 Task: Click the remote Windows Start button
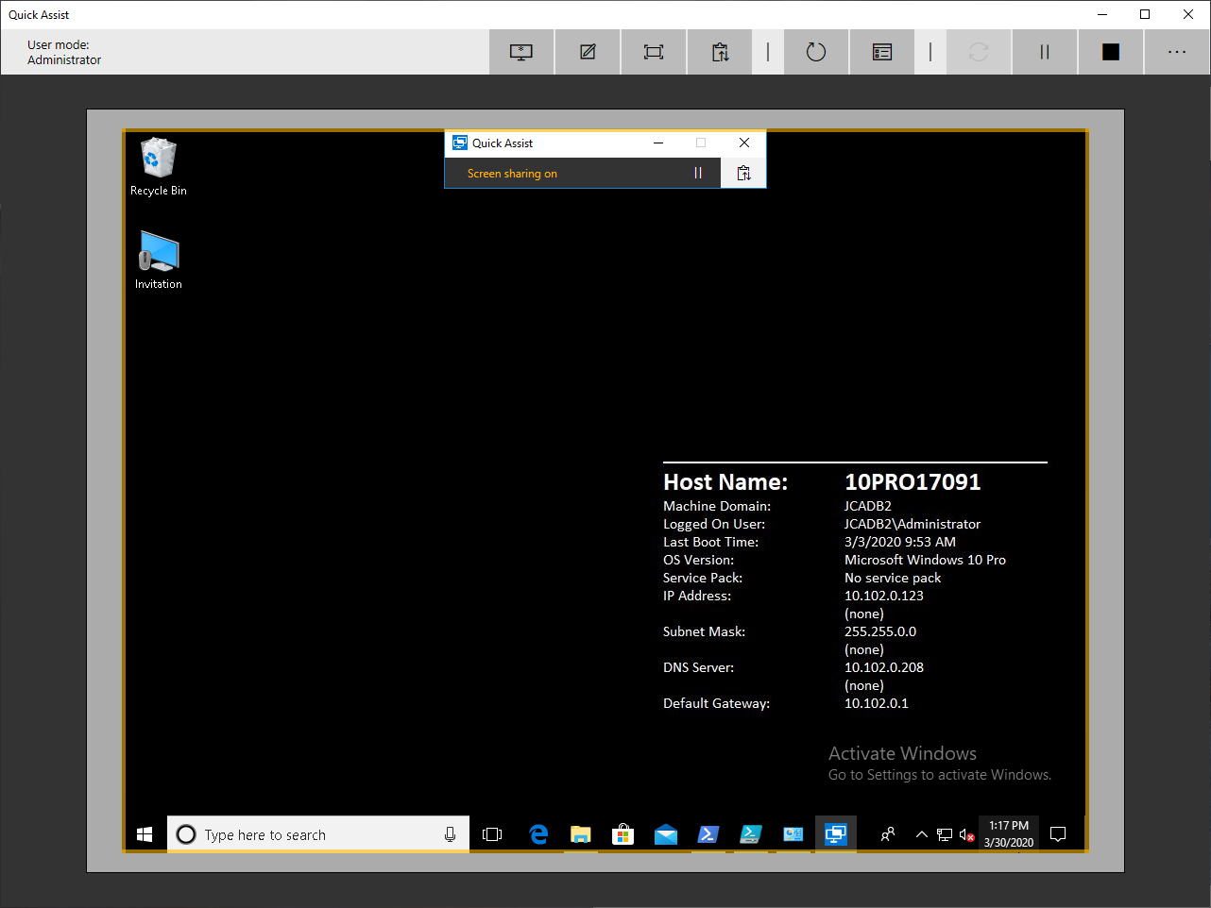click(145, 834)
